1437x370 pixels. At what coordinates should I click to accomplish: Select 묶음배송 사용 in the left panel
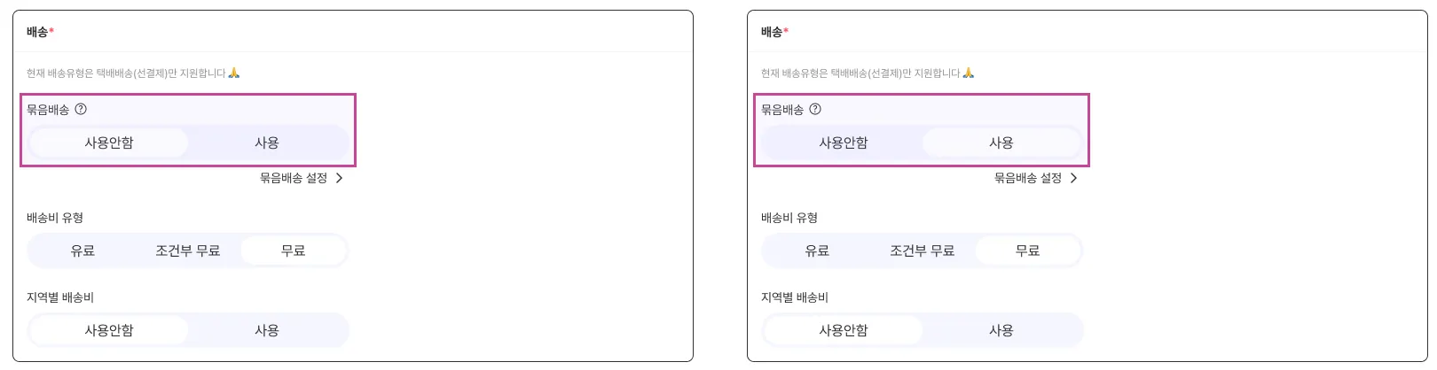pos(267,143)
